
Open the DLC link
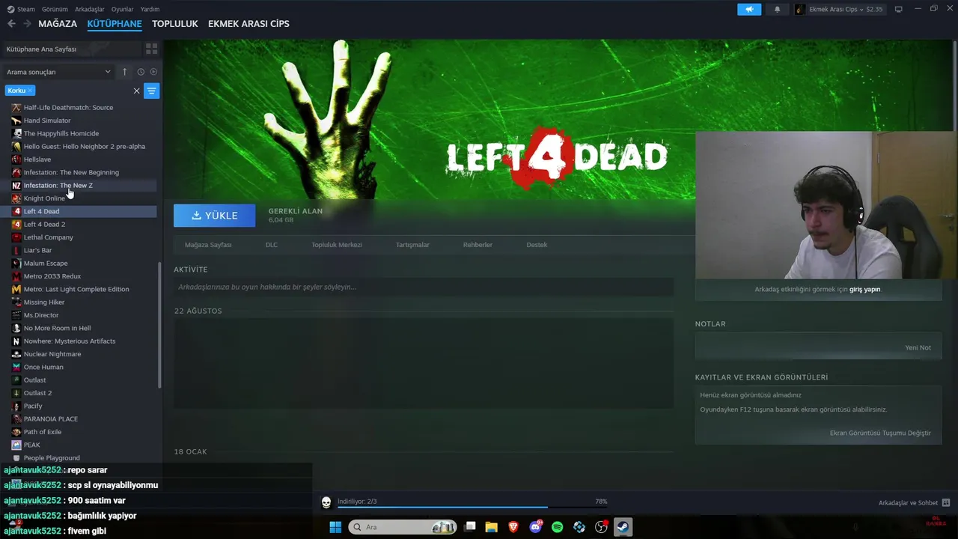pyautogui.click(x=272, y=245)
